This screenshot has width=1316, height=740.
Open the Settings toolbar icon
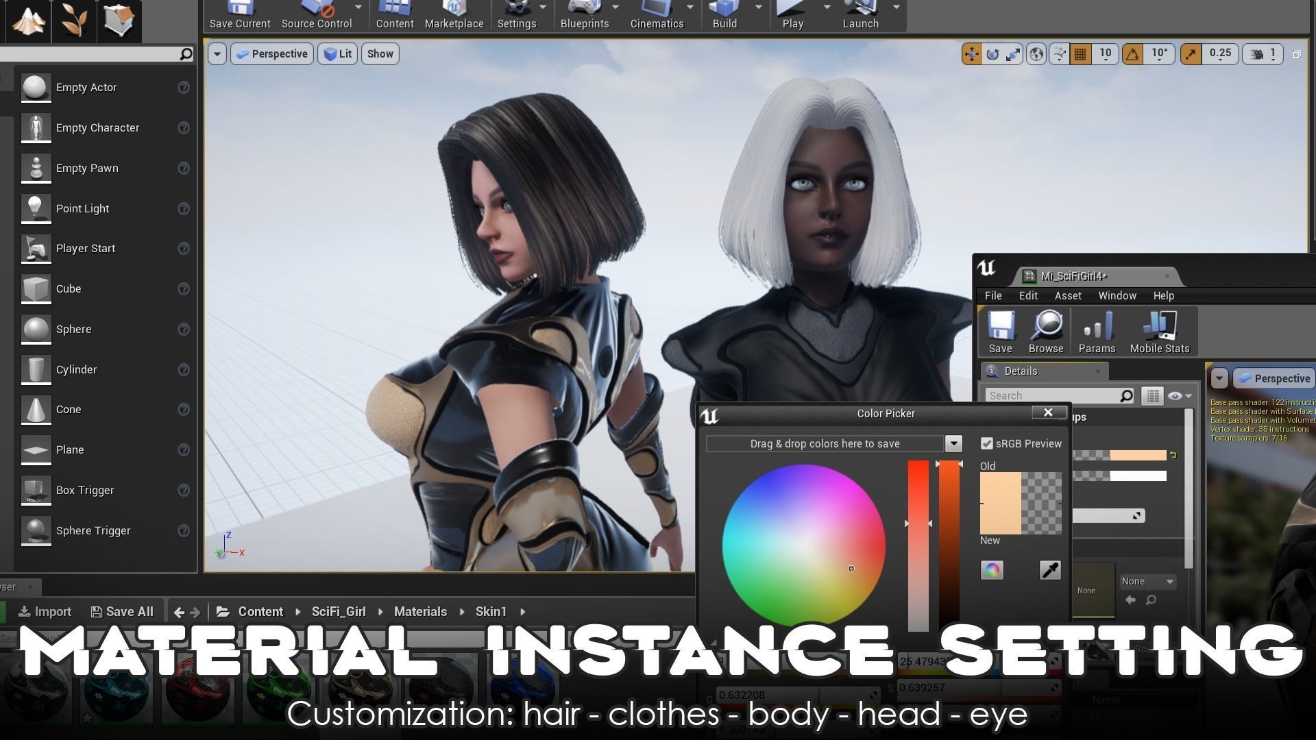click(x=517, y=15)
